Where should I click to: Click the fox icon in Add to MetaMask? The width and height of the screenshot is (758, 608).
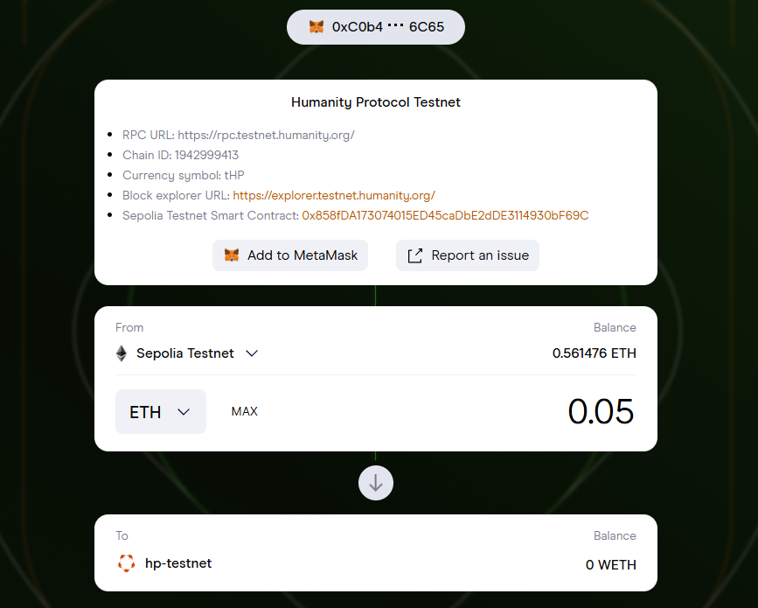(x=232, y=255)
